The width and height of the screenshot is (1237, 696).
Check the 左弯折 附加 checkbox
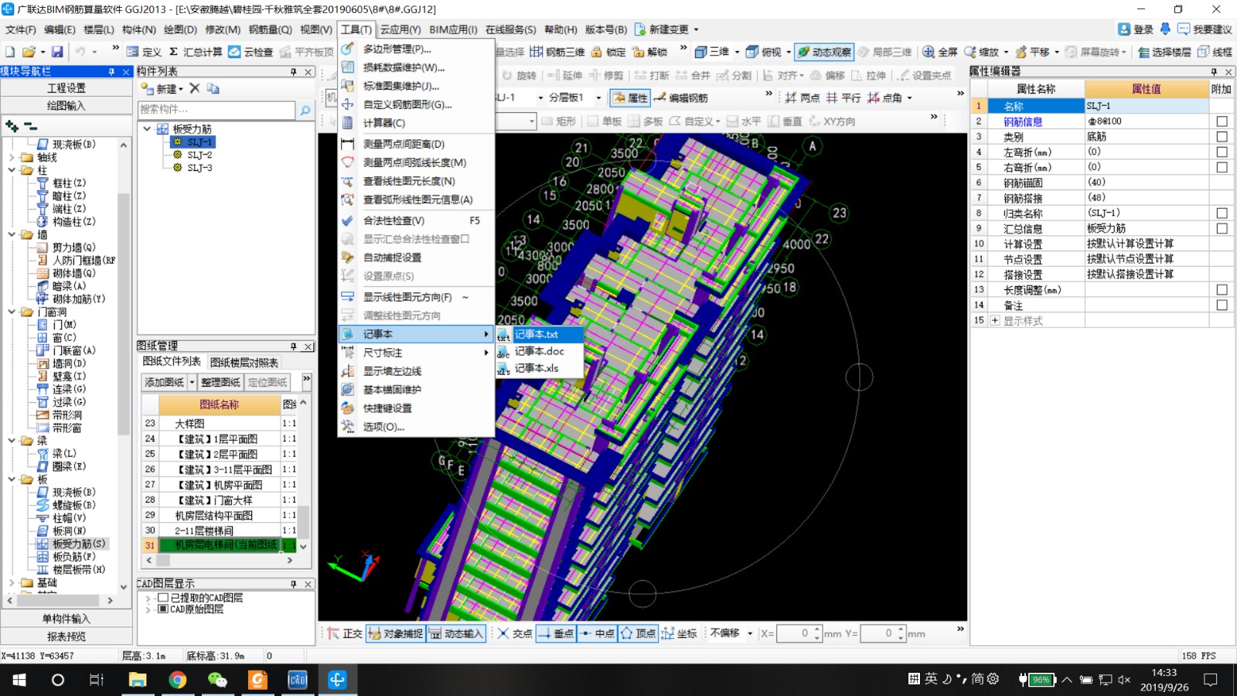pyautogui.click(x=1222, y=152)
